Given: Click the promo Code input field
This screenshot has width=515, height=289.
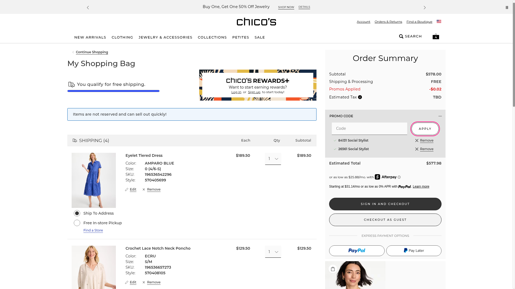Looking at the screenshot, I should point(369,128).
